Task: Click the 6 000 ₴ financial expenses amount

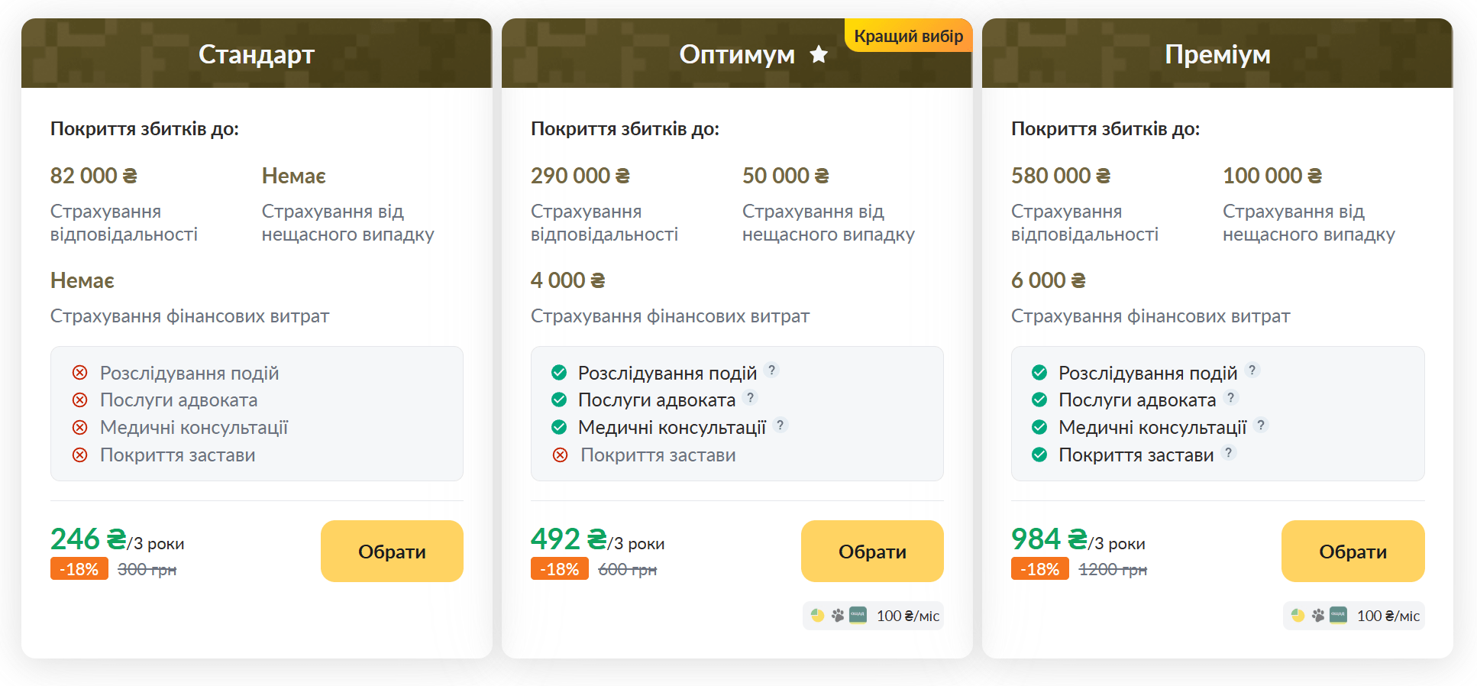Action: pyautogui.click(x=1049, y=280)
